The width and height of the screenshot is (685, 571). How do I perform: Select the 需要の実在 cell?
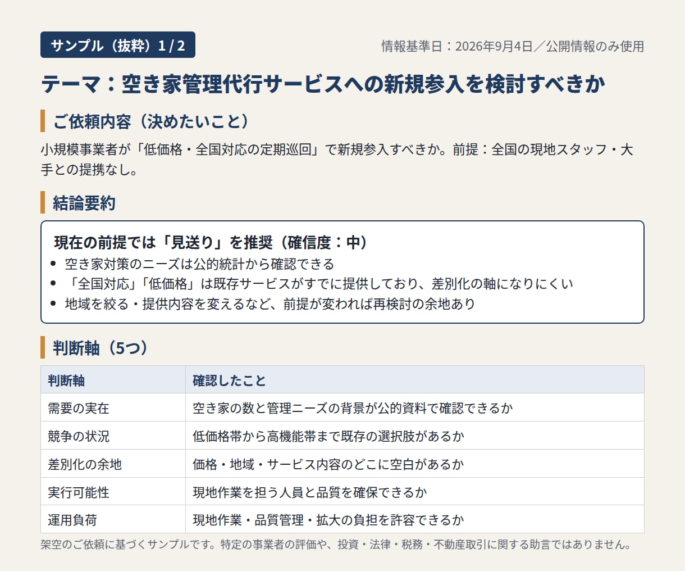click(113, 408)
